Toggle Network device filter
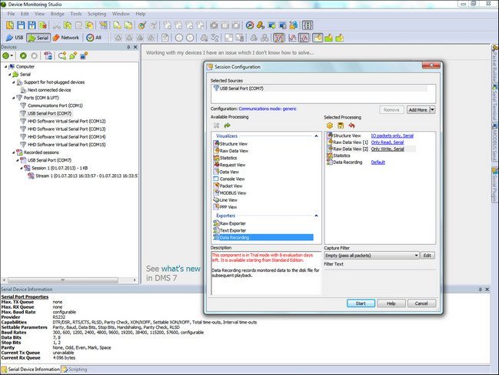499x375 pixels. 66,38
